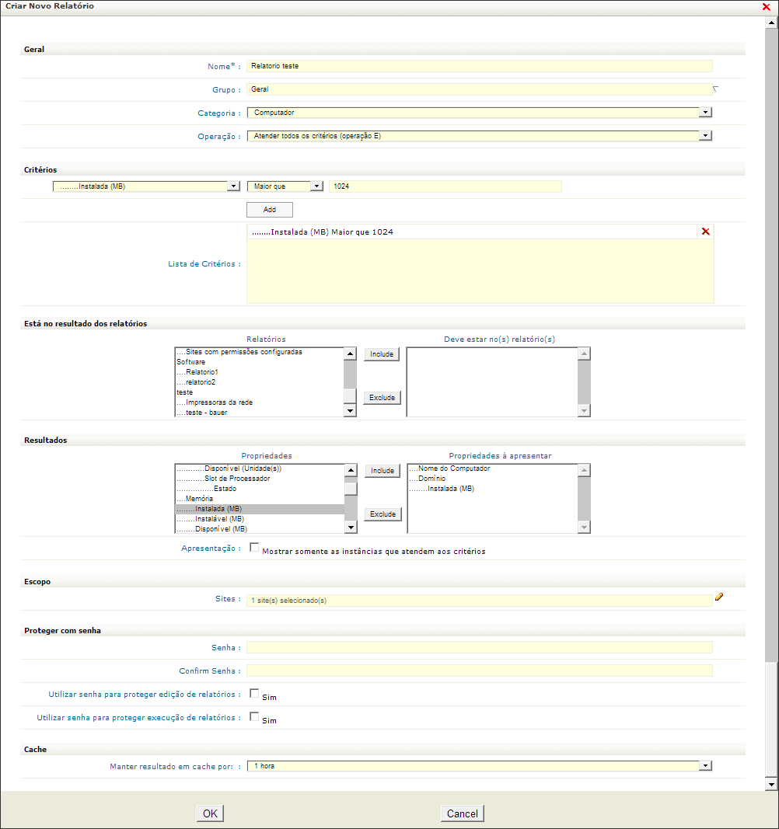Select 'Instalável (MB)' property
This screenshot has width=779, height=829.
(x=260, y=519)
